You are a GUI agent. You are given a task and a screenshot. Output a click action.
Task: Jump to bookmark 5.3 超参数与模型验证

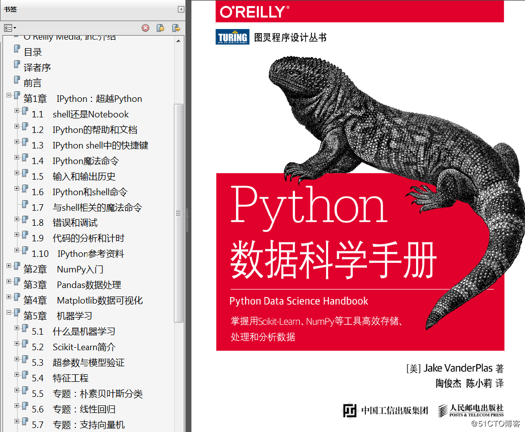point(78,362)
